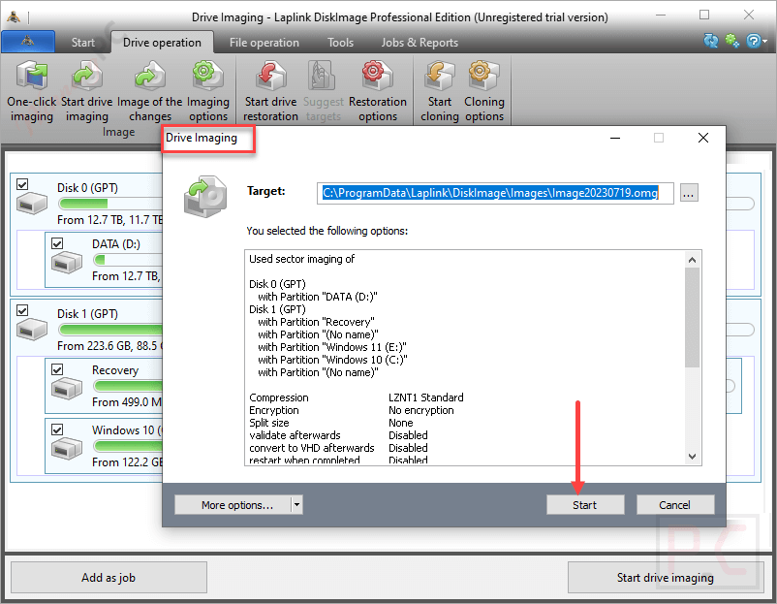Click the options list scrollbar down arrow
Viewport: 777px width, 604px height.
pos(693,457)
